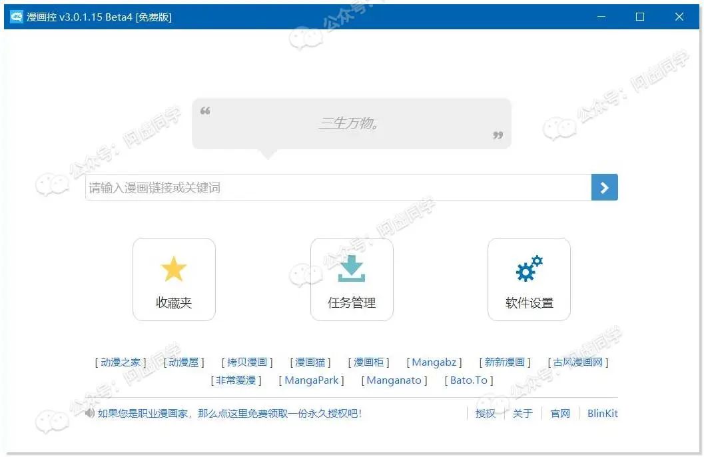Image resolution: width=704 pixels, height=457 pixels.
Task: Visit the 官网 official site link
Action: pyautogui.click(x=560, y=414)
